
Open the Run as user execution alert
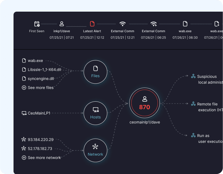pyautogui.click(x=203, y=136)
